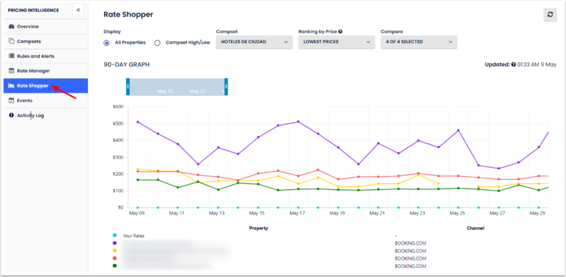Click the refresh icon button

click(549, 15)
